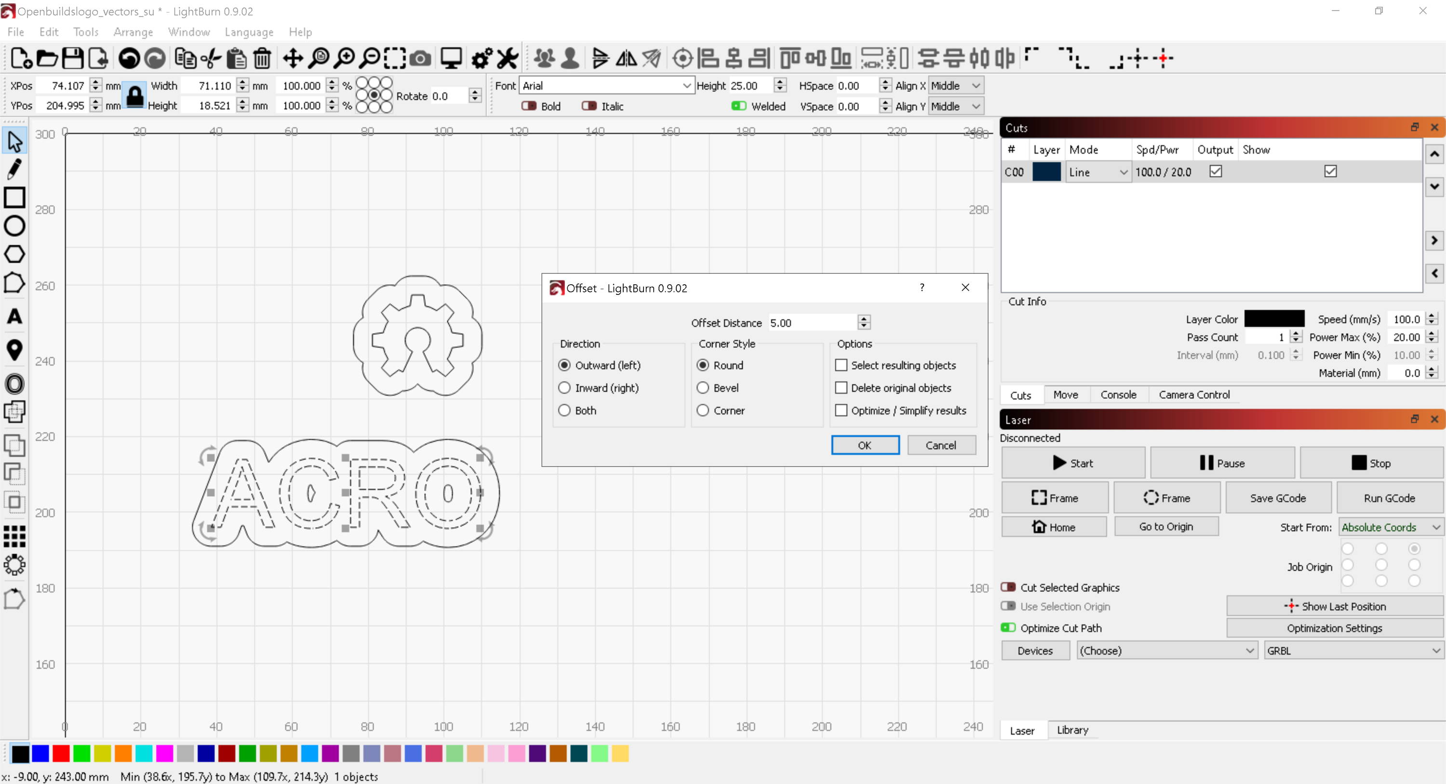This screenshot has height=784, width=1446.
Task: Open the Tools menu
Action: click(86, 32)
